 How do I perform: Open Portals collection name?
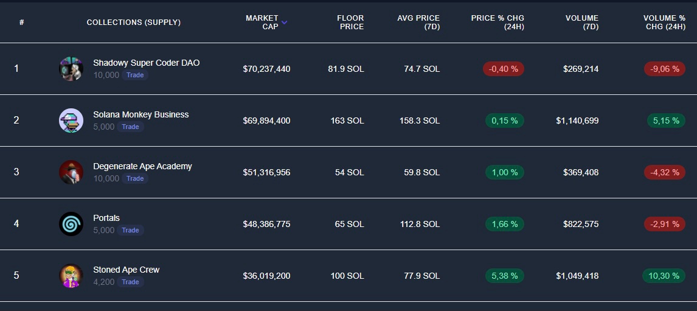pyautogui.click(x=106, y=218)
